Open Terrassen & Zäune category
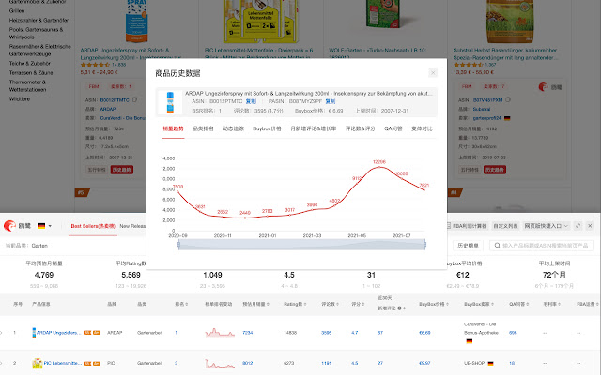Viewport: 601px width, 375px height. pos(31,72)
